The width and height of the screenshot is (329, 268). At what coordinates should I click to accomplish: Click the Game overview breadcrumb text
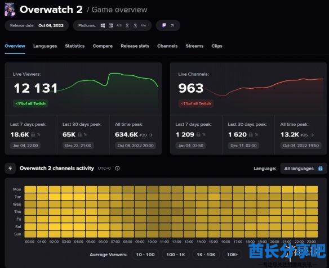[119, 10]
